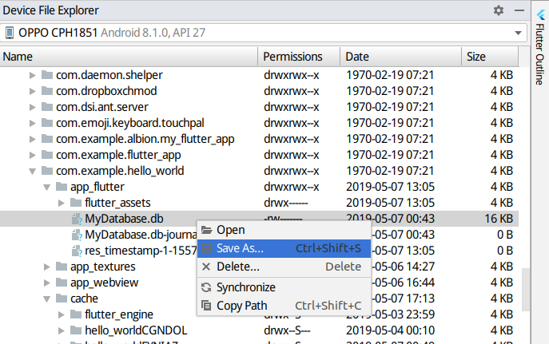The height and width of the screenshot is (344, 549).
Task: Select Copy Path in context menu
Action: tap(241, 305)
